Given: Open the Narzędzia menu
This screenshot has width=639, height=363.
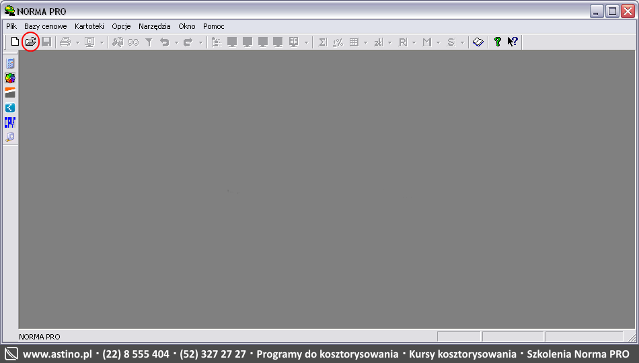Looking at the screenshot, I should pyautogui.click(x=155, y=26).
